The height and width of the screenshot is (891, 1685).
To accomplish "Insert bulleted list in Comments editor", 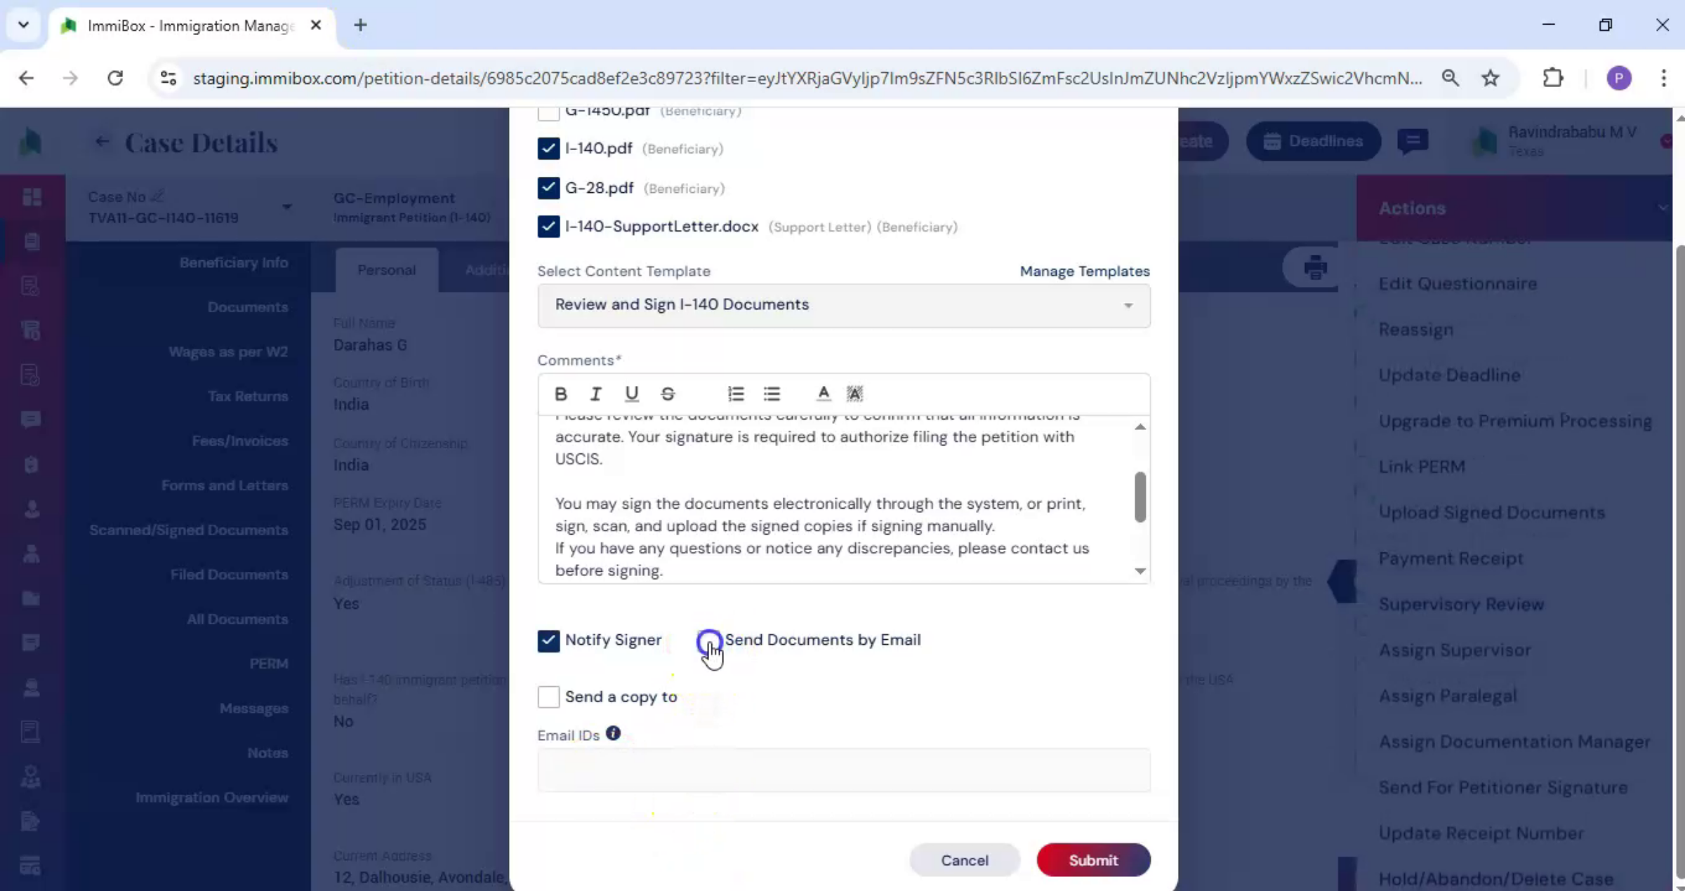I will [772, 394].
